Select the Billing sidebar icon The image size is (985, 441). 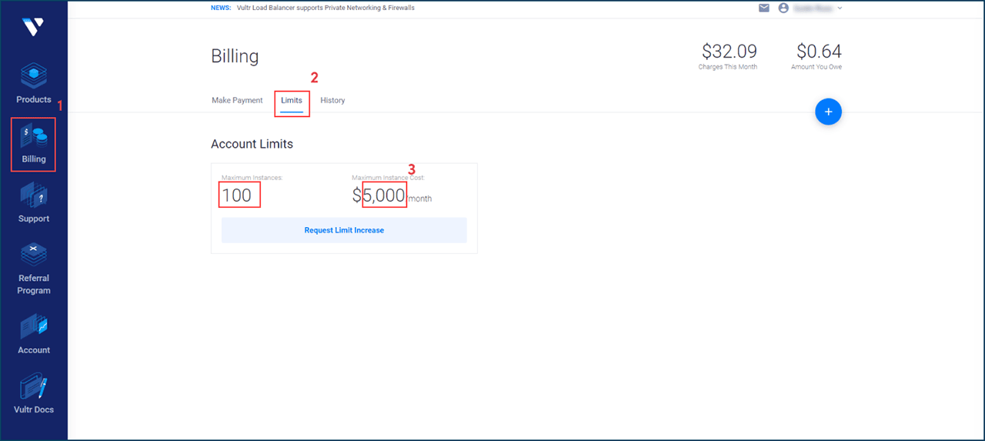[x=34, y=144]
